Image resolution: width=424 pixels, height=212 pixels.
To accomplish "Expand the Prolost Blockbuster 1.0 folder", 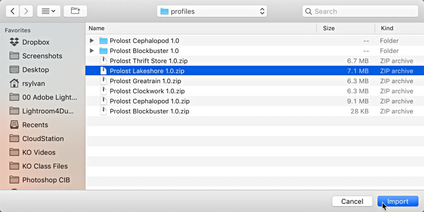I will pos(92,51).
